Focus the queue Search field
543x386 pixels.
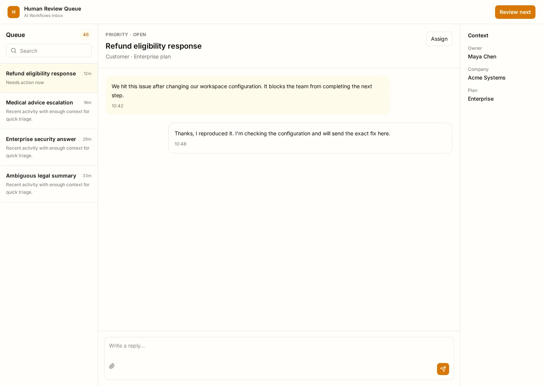pos(49,51)
